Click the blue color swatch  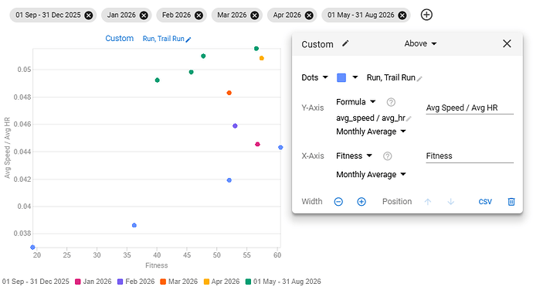pyautogui.click(x=341, y=77)
